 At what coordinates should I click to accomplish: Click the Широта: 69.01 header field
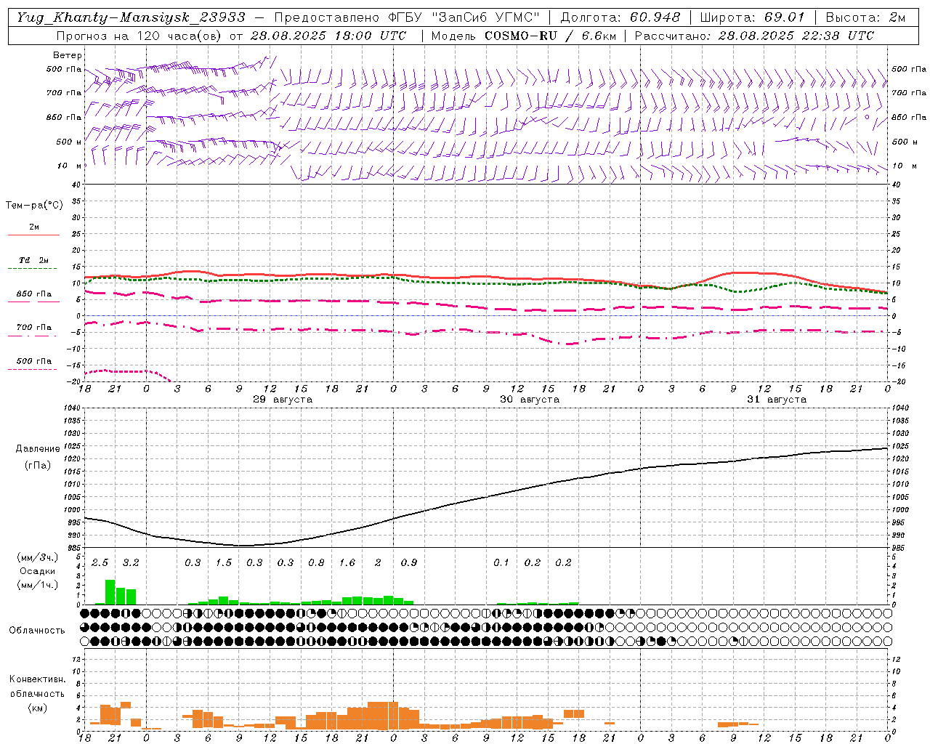pyautogui.click(x=752, y=17)
